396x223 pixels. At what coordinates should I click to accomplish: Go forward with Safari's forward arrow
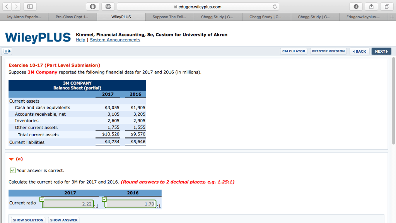(x=16, y=7)
